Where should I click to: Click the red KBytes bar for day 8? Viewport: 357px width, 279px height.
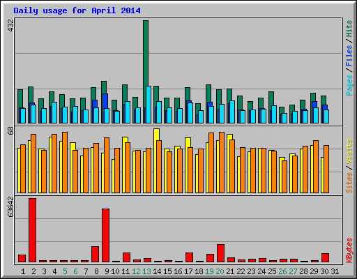(95, 254)
